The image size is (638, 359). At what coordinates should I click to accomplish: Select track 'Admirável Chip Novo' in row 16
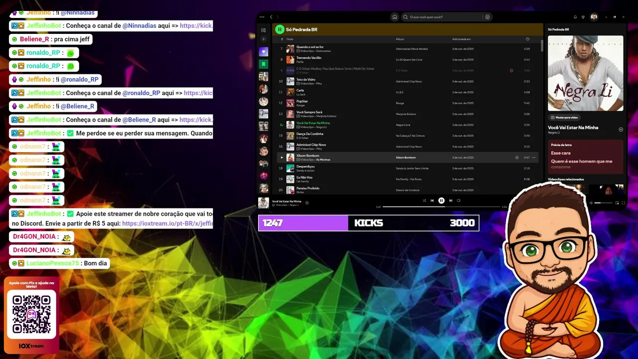[x=311, y=145]
